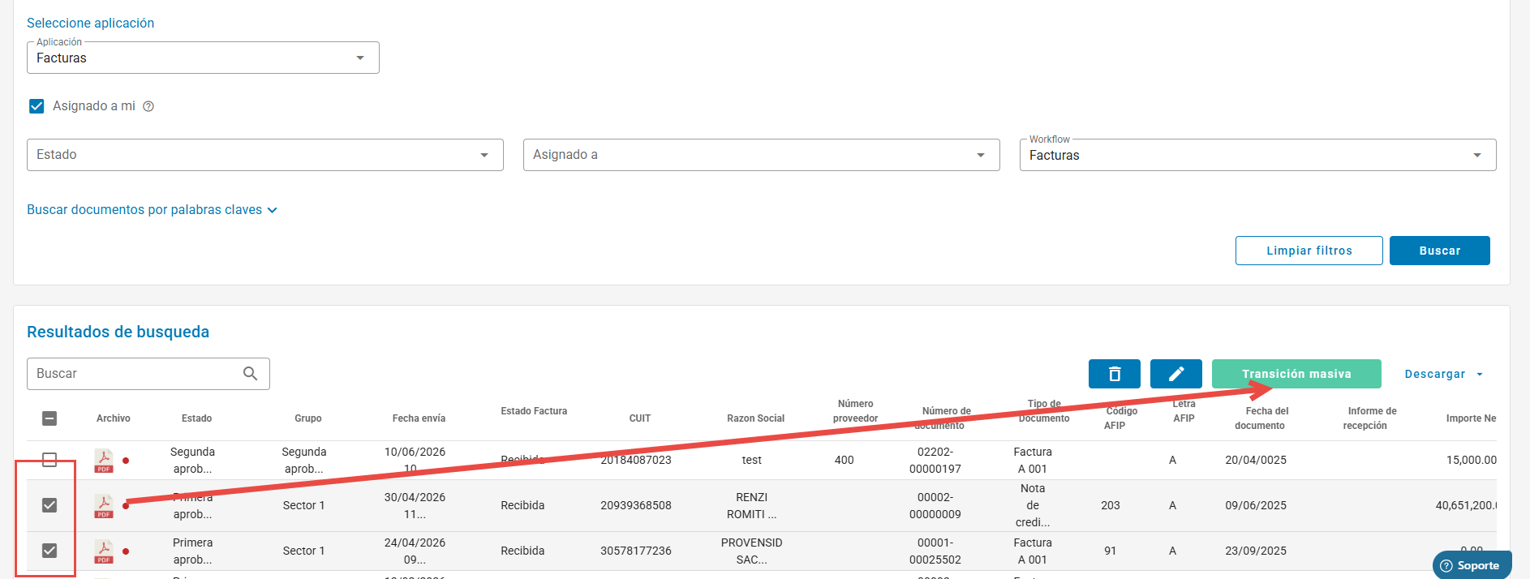
Task: Click the Soporte help icon
Action: point(1446,566)
